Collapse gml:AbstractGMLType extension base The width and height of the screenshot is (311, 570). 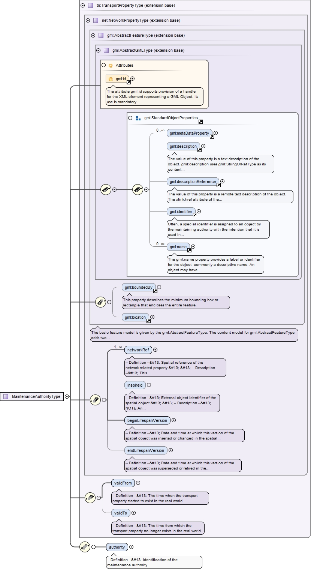[98, 51]
